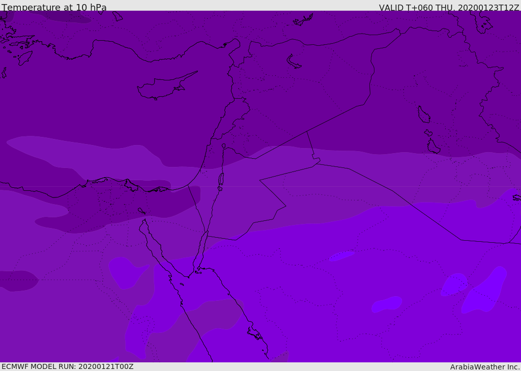Image resolution: width=521 pixels, height=371 pixels.
Task: Click the 'ECMWF MODEL RUN: 20200121T00Z' text
Action: pyautogui.click(x=68, y=366)
